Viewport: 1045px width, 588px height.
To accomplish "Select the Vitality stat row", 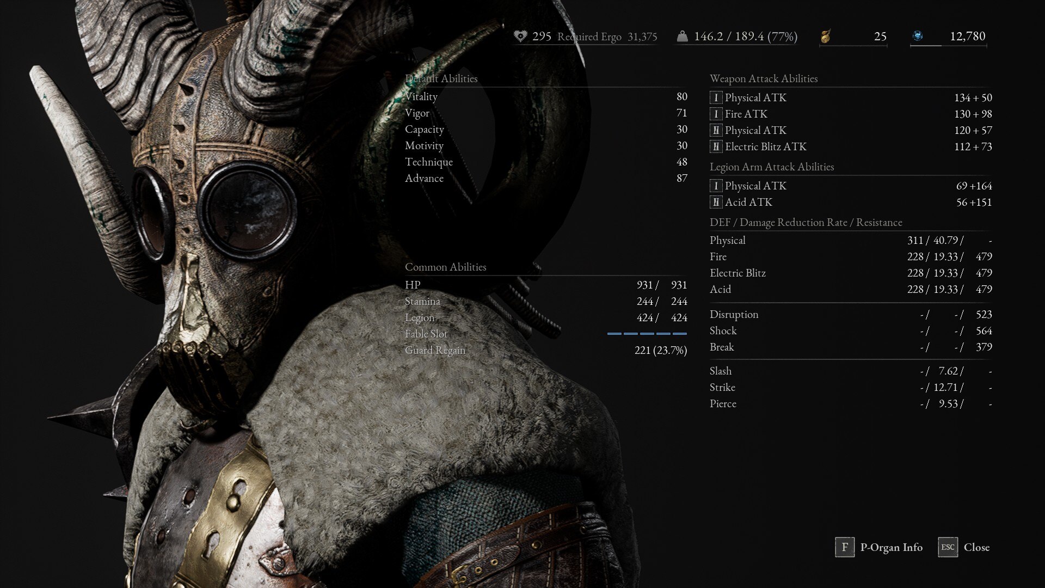I will click(545, 97).
